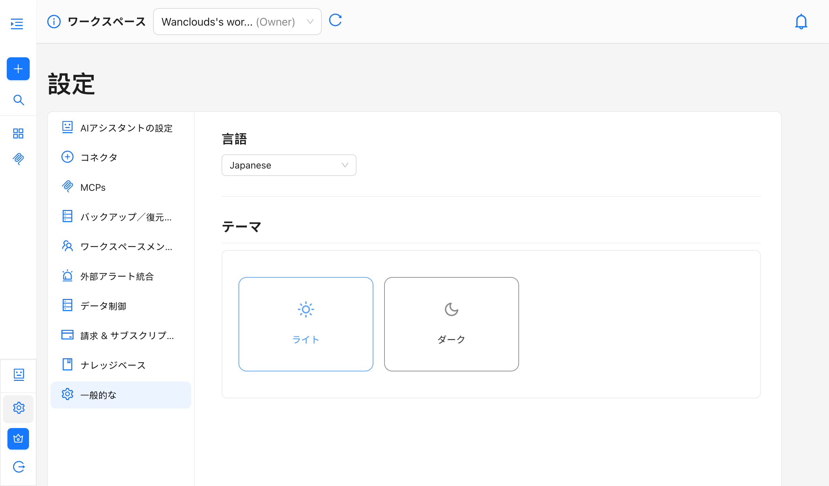
Task: Select the ダーク dark theme option
Action: pyautogui.click(x=451, y=324)
